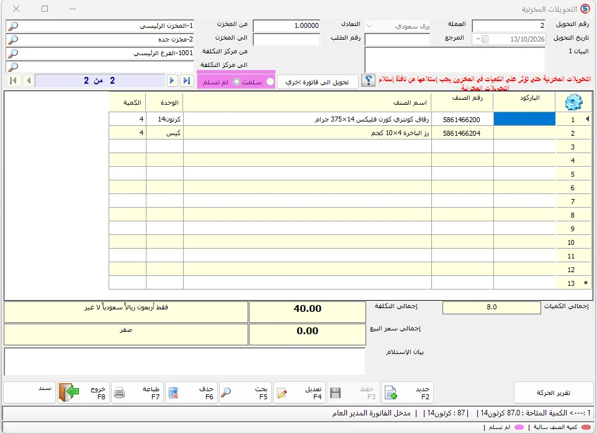Click the الكمية column header
Viewport: 597px width, 434px height.
[128, 103]
